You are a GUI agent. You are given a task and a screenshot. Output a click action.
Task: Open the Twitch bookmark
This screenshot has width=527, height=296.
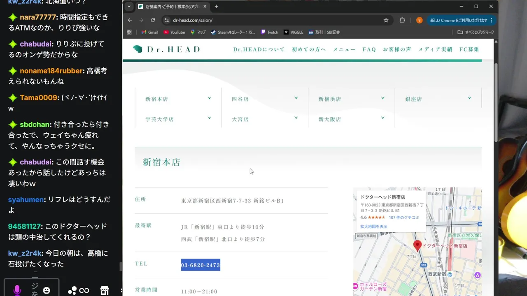tap(270, 32)
